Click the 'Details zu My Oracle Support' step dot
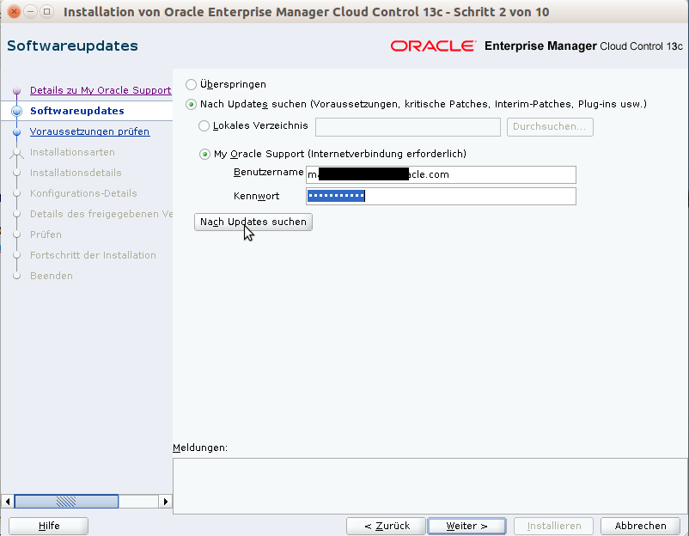Viewport: 689px width, 536px height. click(x=16, y=90)
